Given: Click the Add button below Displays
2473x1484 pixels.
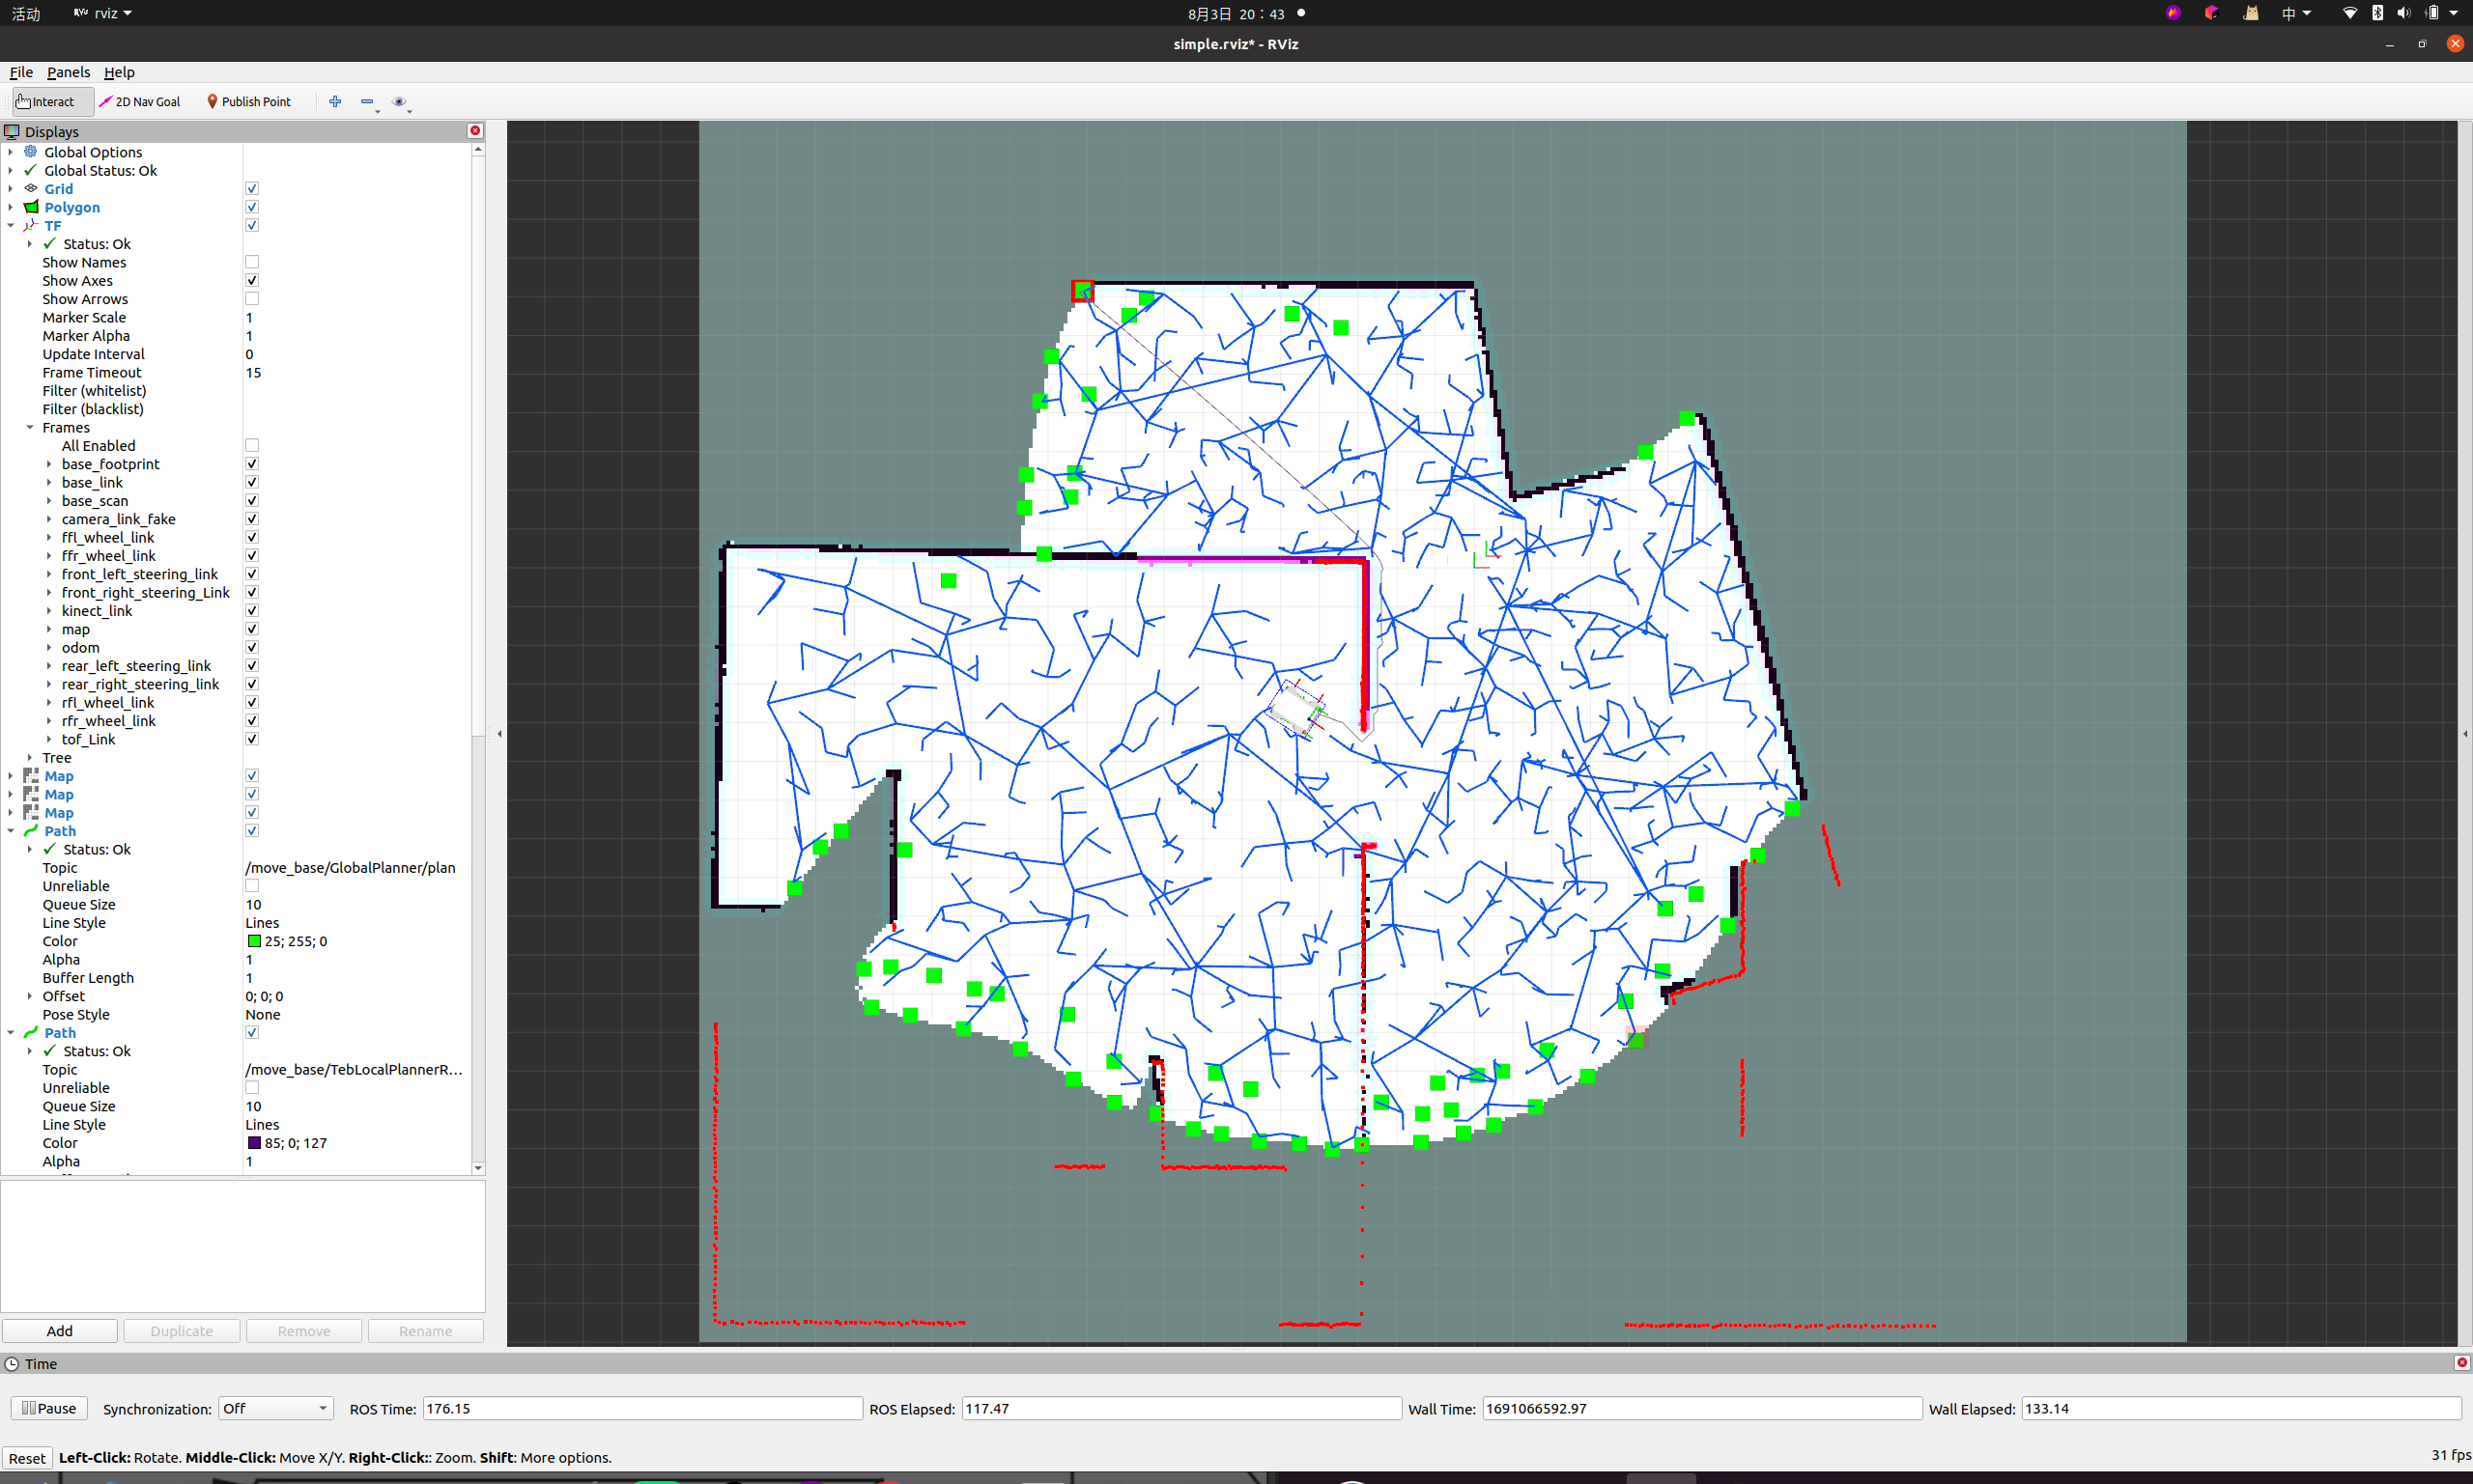Looking at the screenshot, I should coord(59,1330).
